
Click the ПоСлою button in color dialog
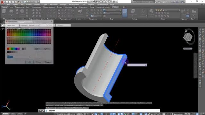38,49
